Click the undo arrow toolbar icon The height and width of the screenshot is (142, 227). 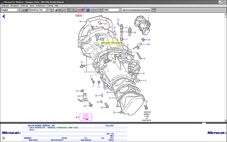[x=91, y=10]
